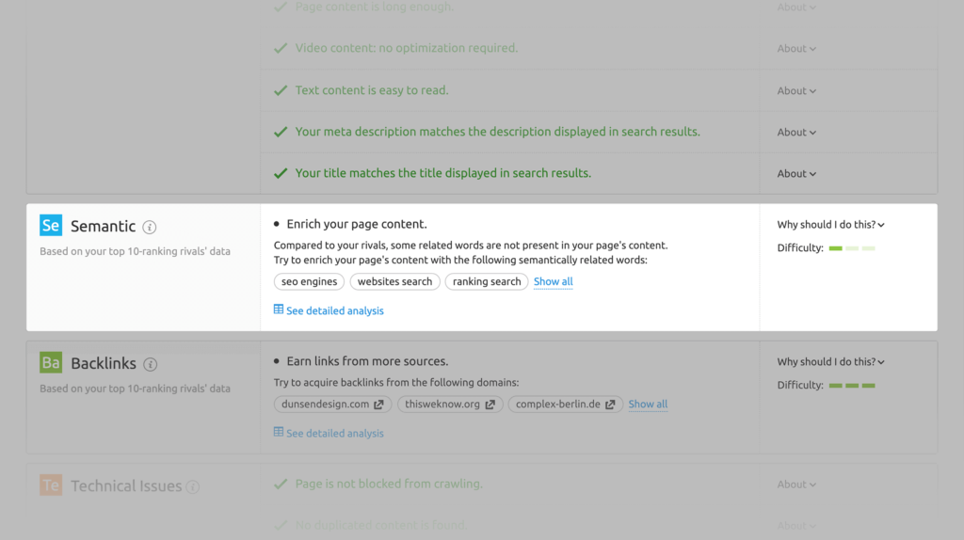The width and height of the screenshot is (964, 540).
Task: Click the external link icon on dunsendesign.com
Action: [378, 405]
